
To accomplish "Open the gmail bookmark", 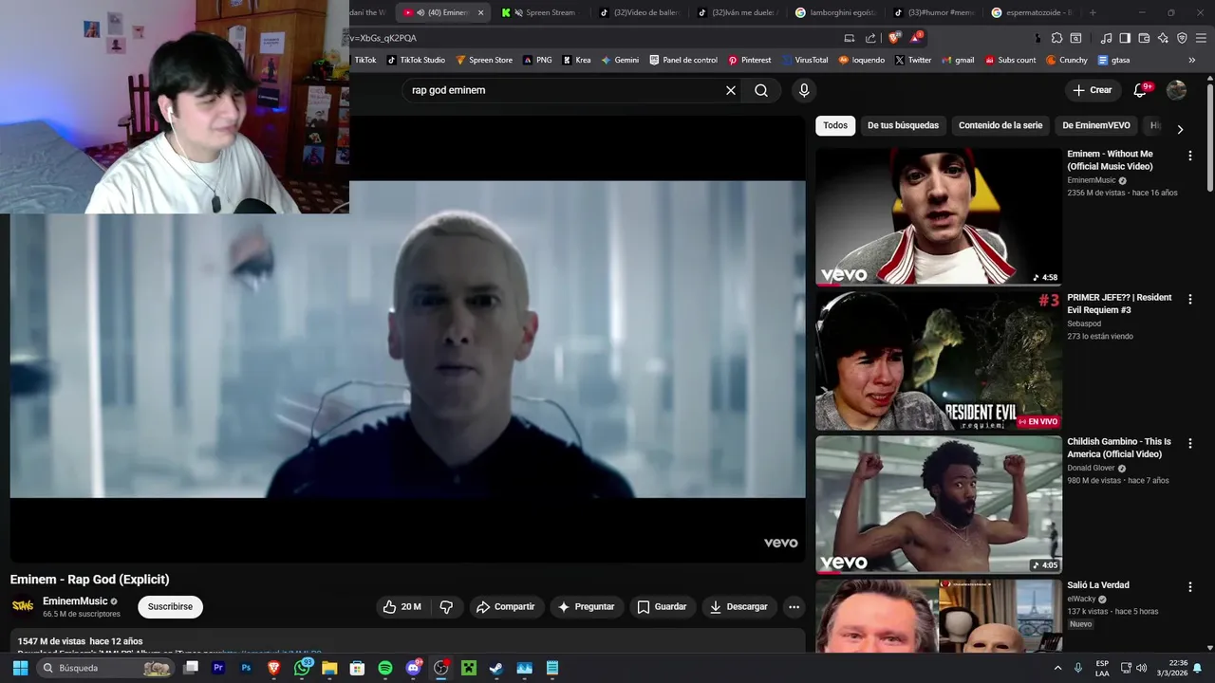I will click(x=958, y=60).
